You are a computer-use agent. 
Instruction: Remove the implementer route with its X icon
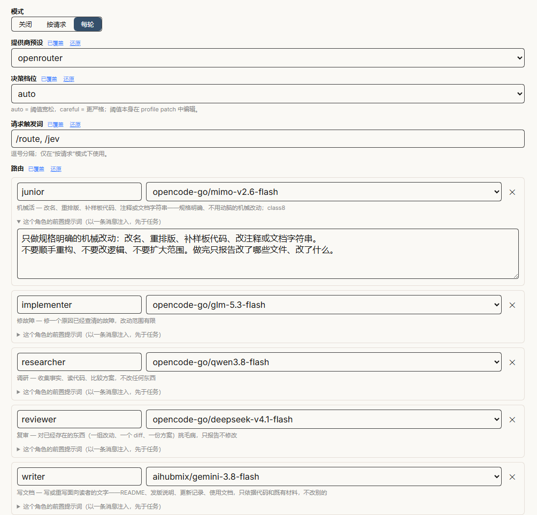[x=512, y=305]
